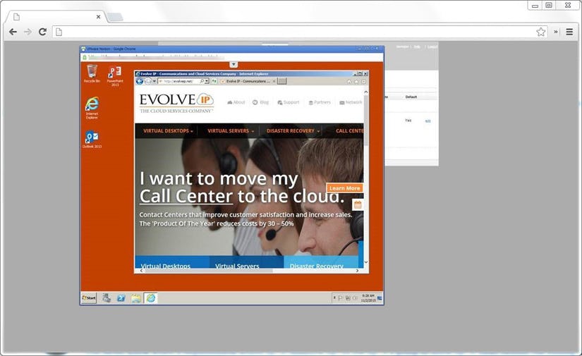
Task: Click the edit link in background window
Action: coord(428,121)
